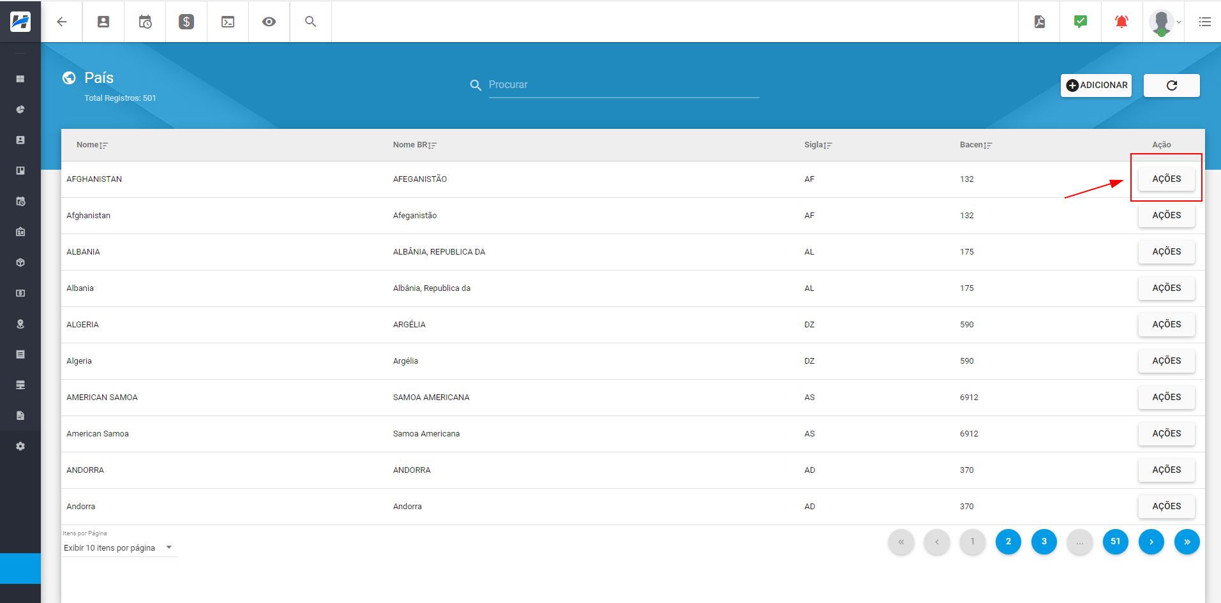The width and height of the screenshot is (1221, 603).
Task: Sort table by Sigla column
Action: pyautogui.click(x=818, y=145)
